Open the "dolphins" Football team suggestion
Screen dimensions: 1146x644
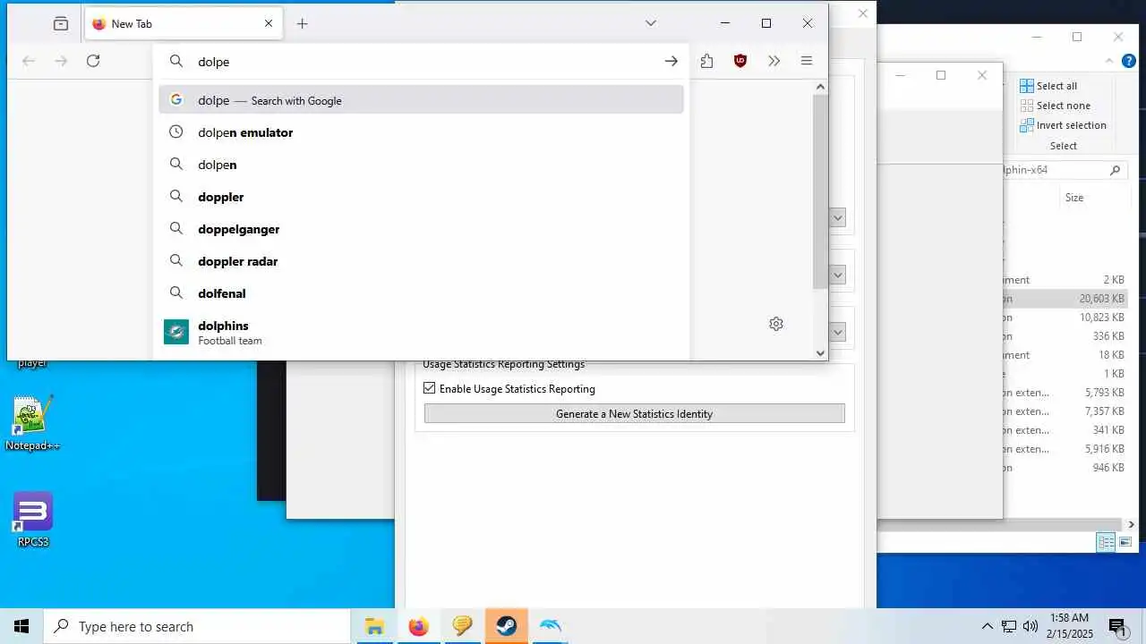point(421,333)
